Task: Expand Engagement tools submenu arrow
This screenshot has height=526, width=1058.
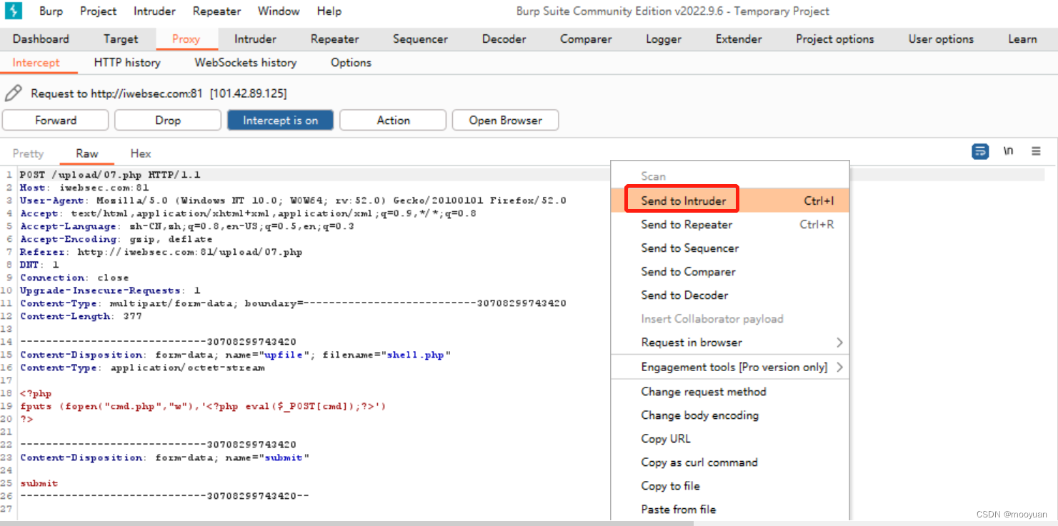Action: 839,367
